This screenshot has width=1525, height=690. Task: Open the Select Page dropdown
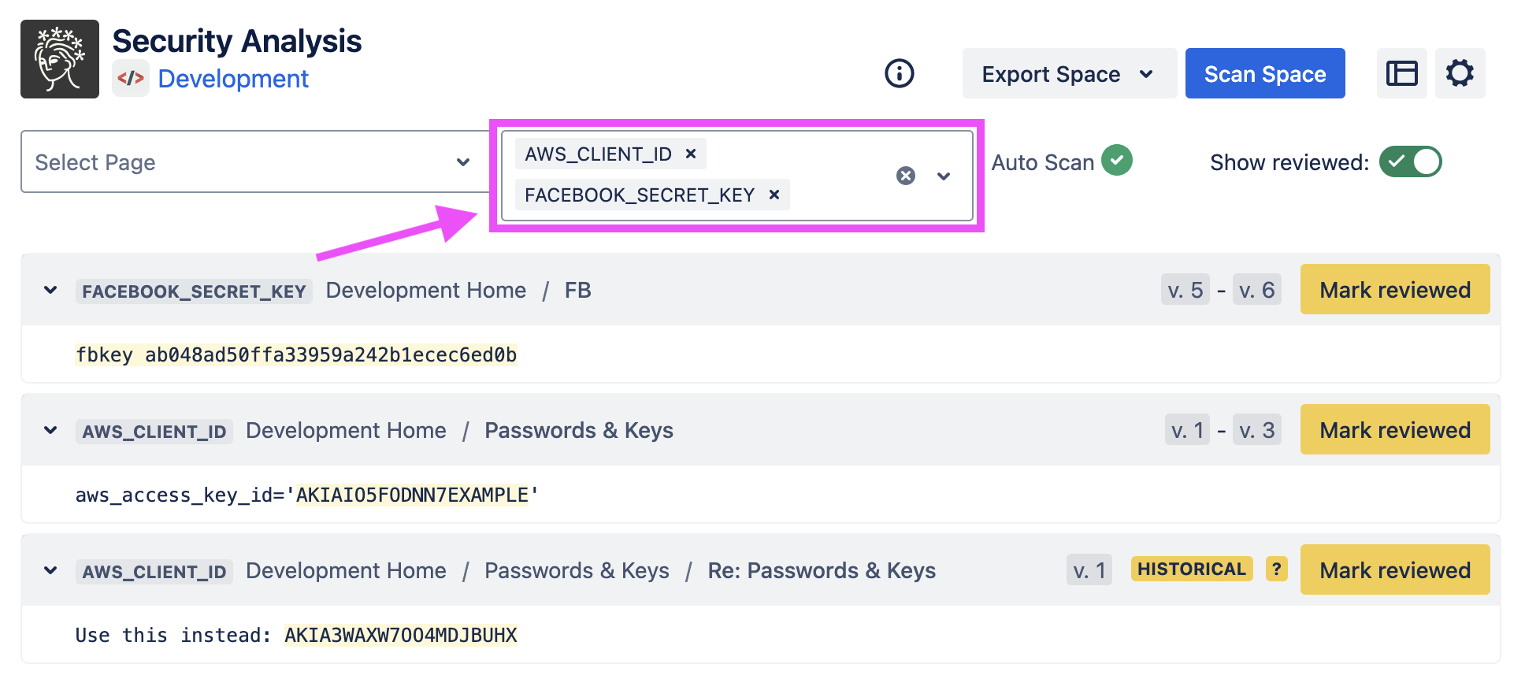[254, 161]
